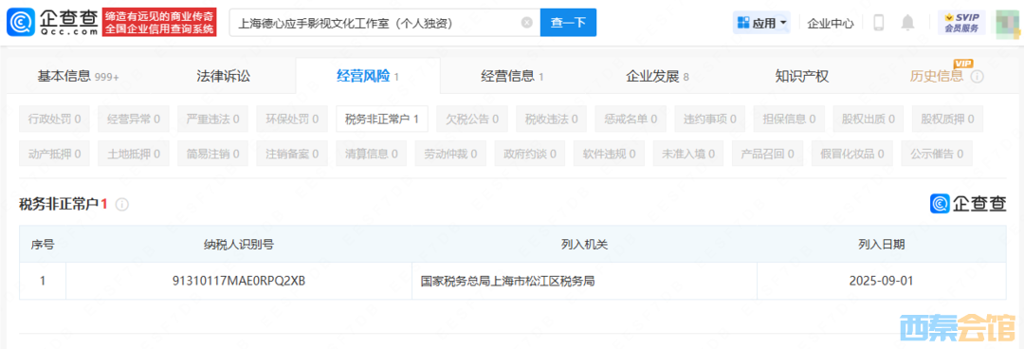Select 担保信息 0 filter
The image size is (1024, 349).
pos(789,119)
